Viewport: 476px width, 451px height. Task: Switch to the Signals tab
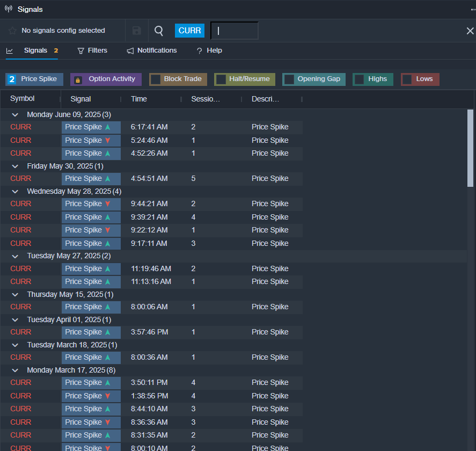35,50
